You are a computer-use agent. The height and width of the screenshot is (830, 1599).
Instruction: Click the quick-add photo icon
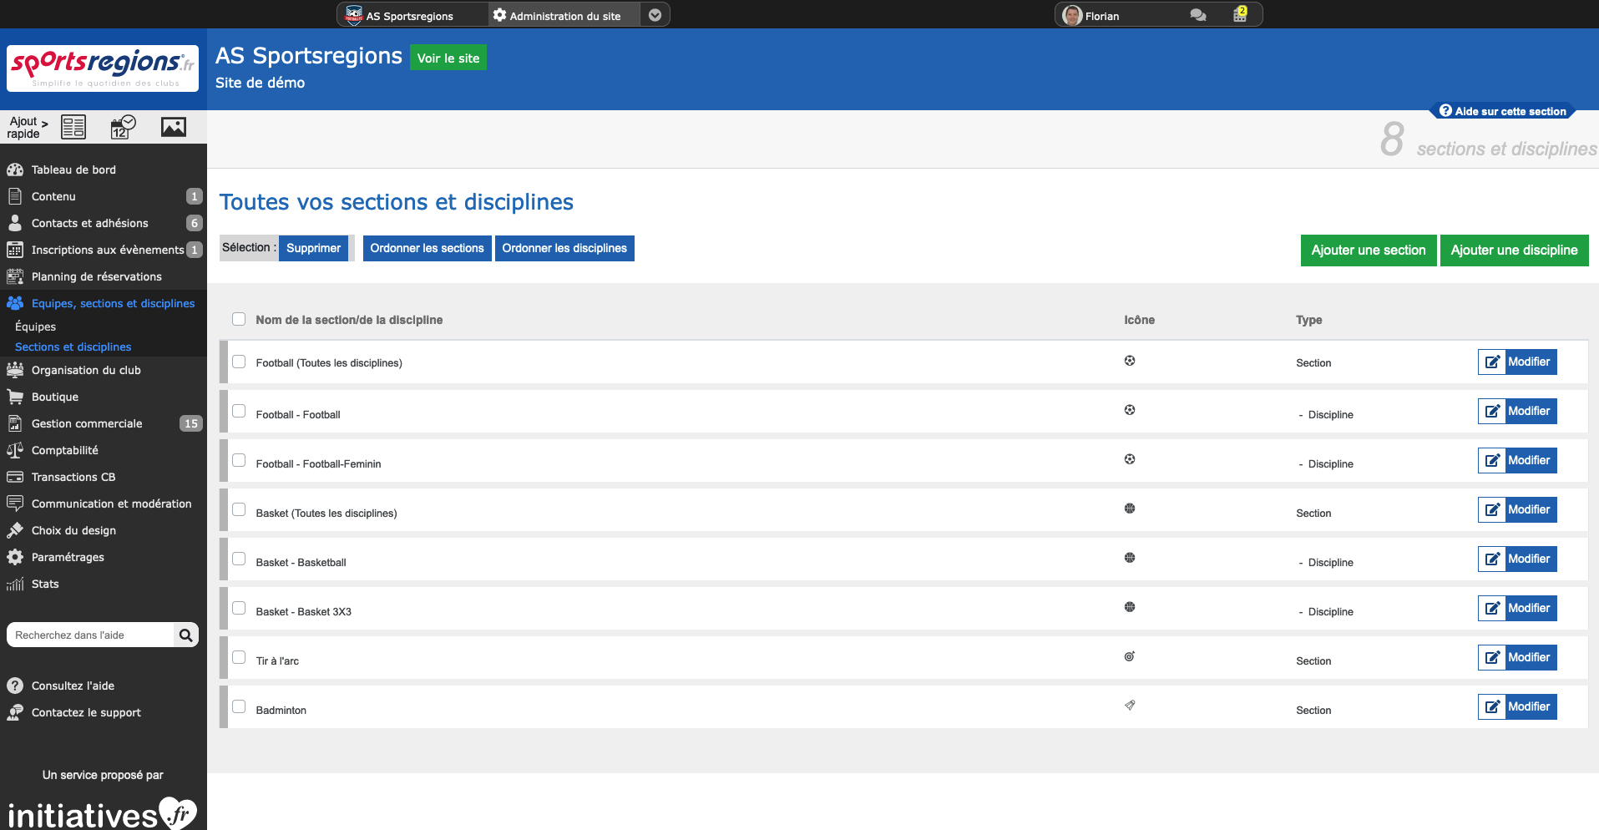(173, 127)
